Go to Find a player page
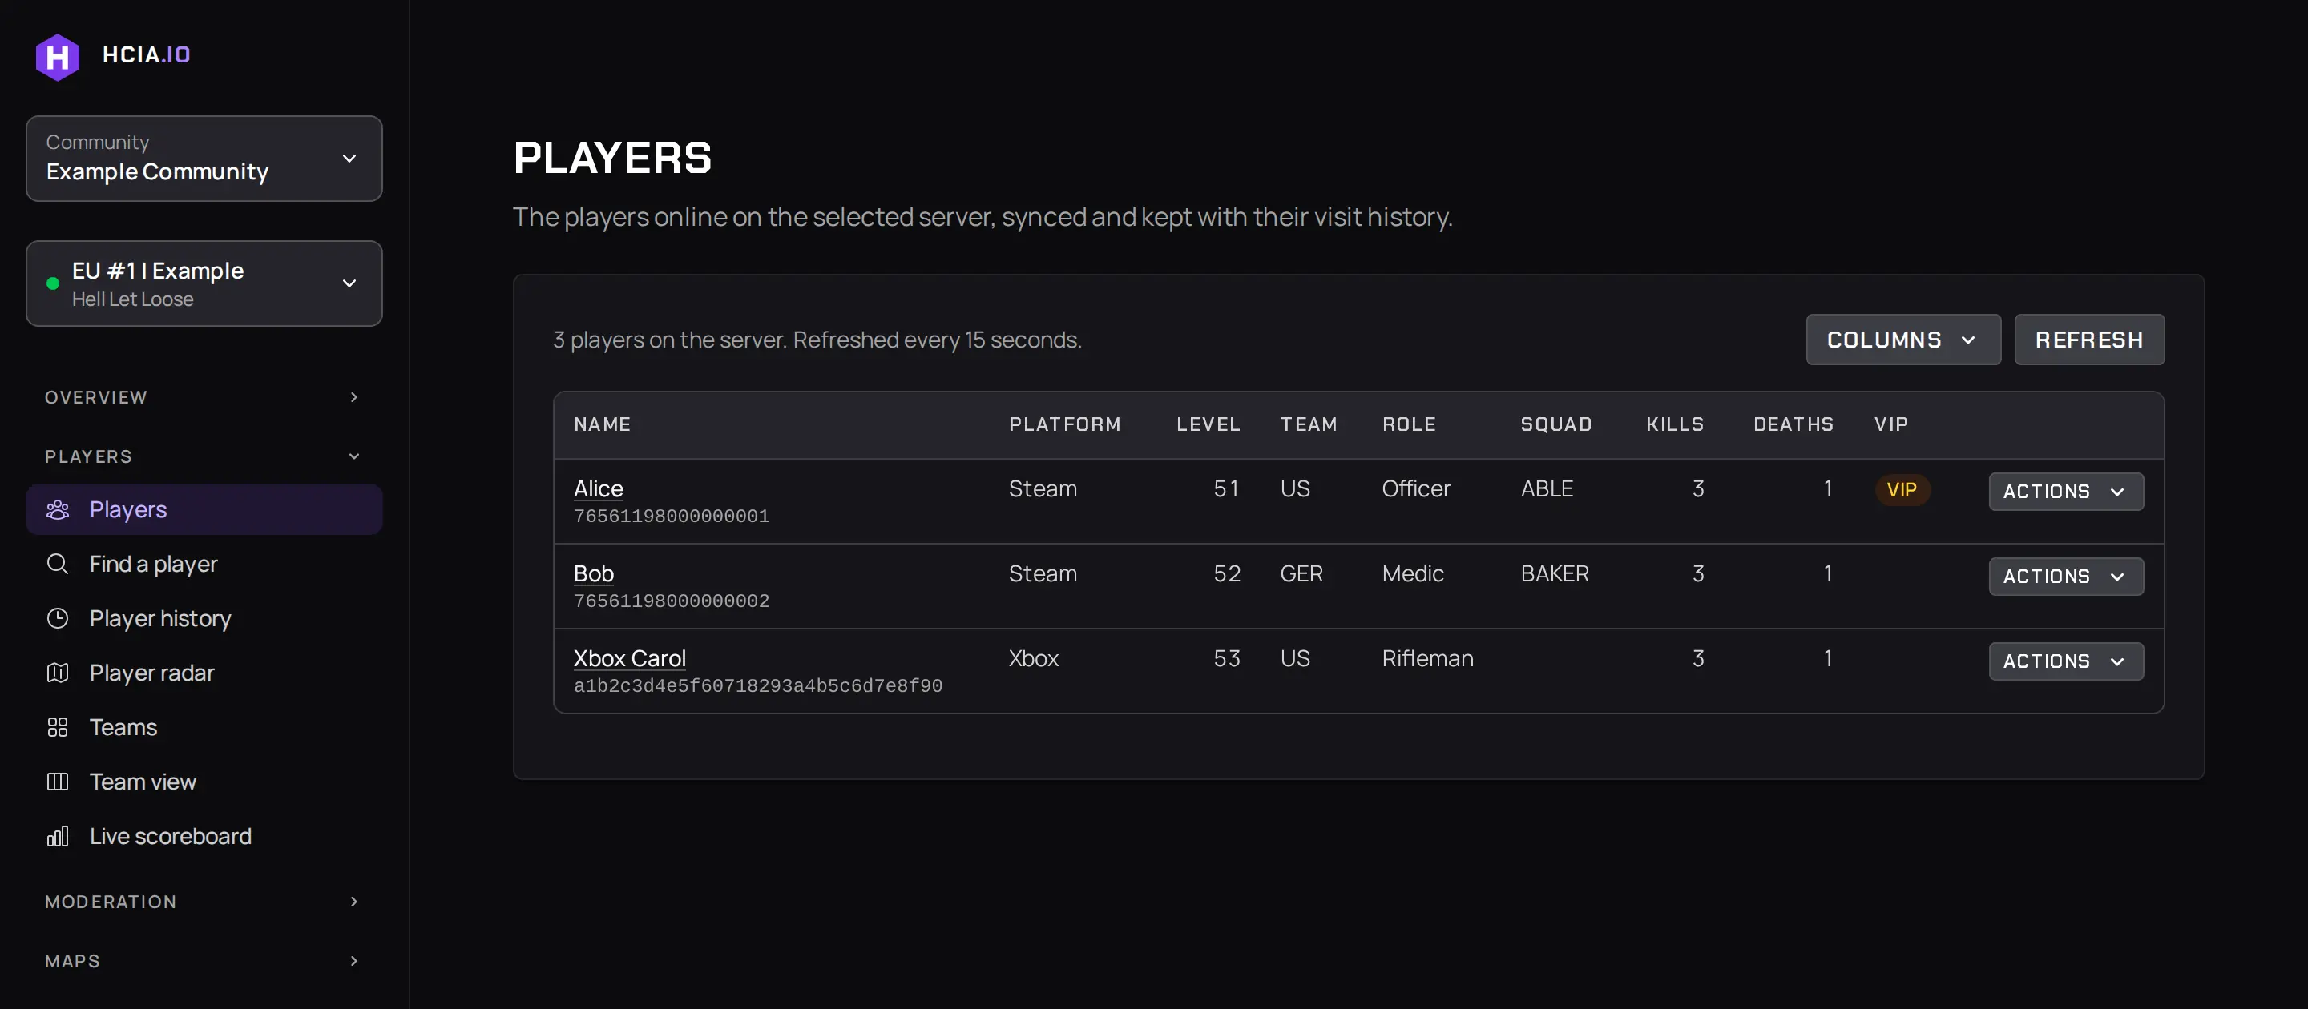This screenshot has width=2308, height=1009. [x=204, y=564]
